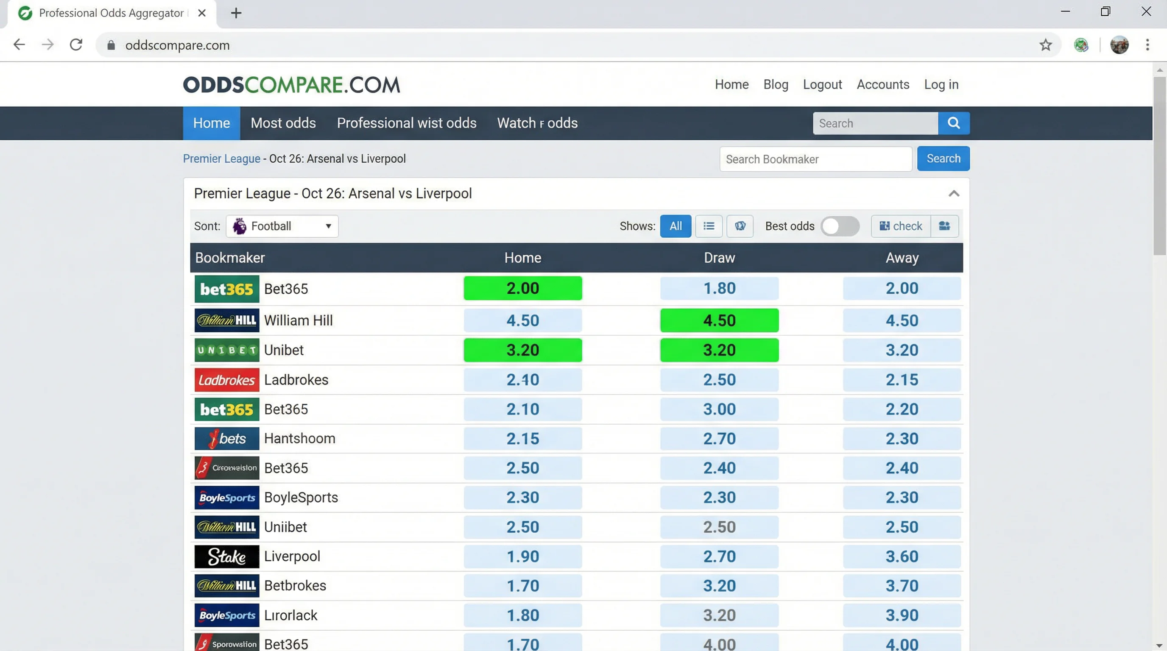Open the Watch odds tab
This screenshot has width=1167, height=651.
(x=537, y=123)
